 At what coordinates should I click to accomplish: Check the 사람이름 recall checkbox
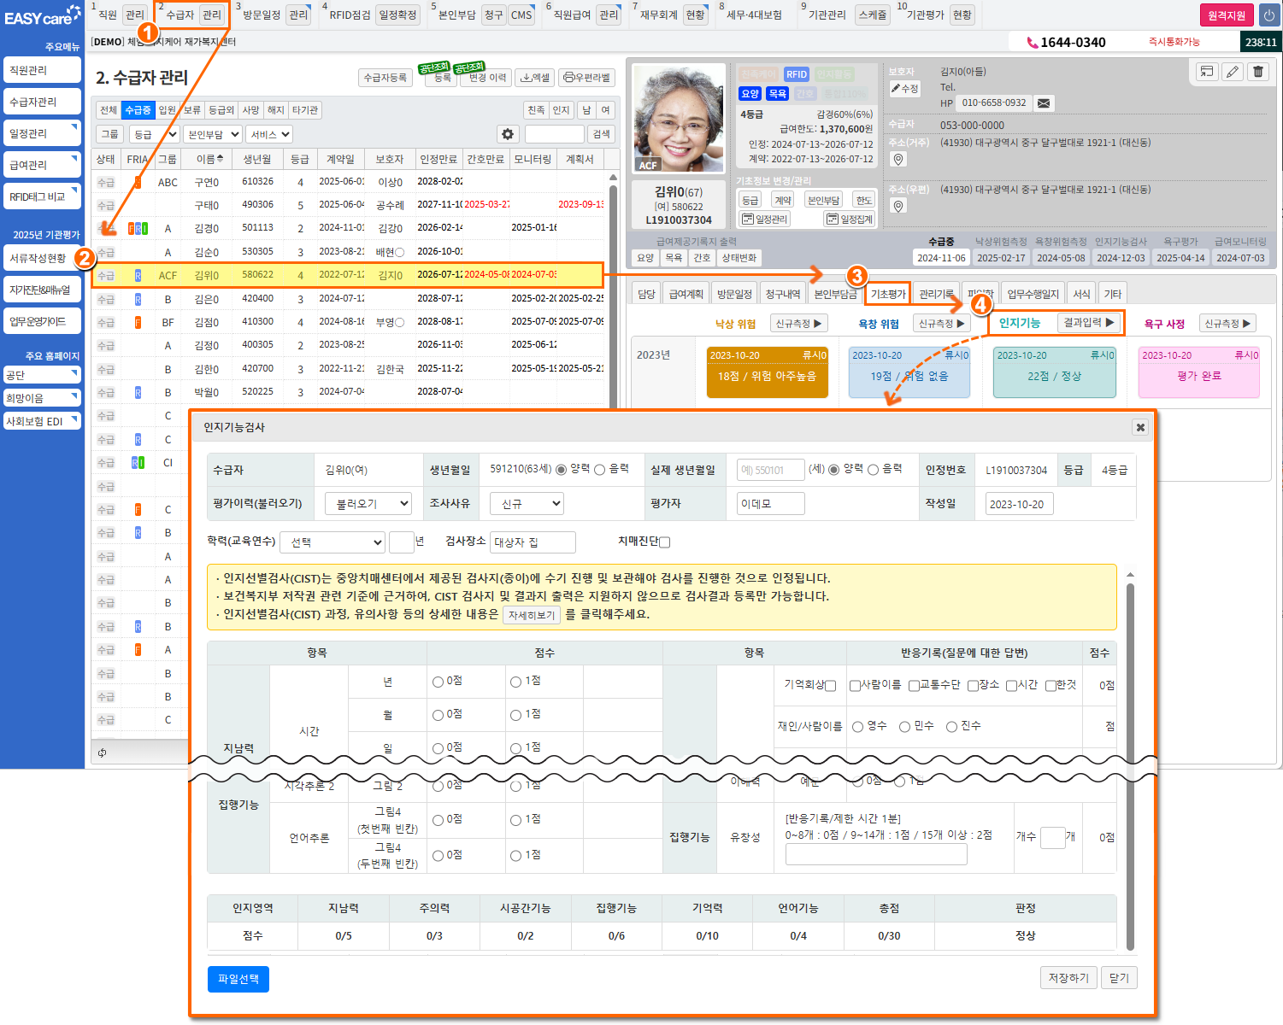tap(855, 685)
